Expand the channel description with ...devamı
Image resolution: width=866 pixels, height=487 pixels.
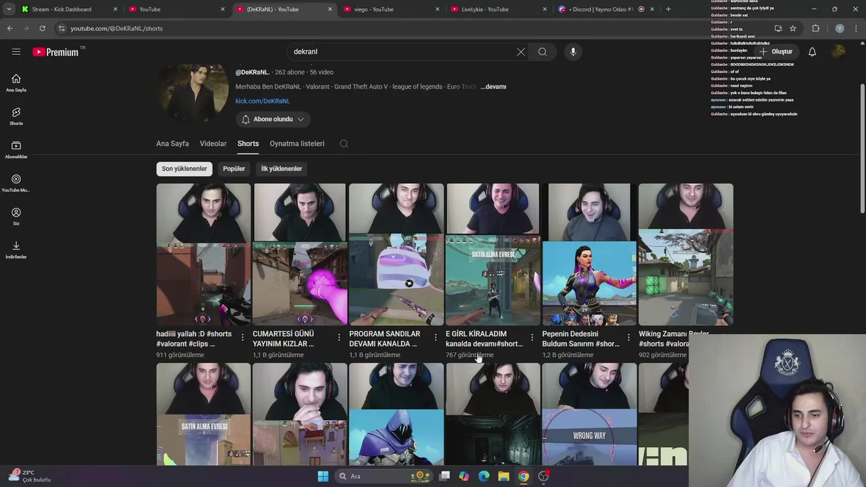tap(493, 87)
